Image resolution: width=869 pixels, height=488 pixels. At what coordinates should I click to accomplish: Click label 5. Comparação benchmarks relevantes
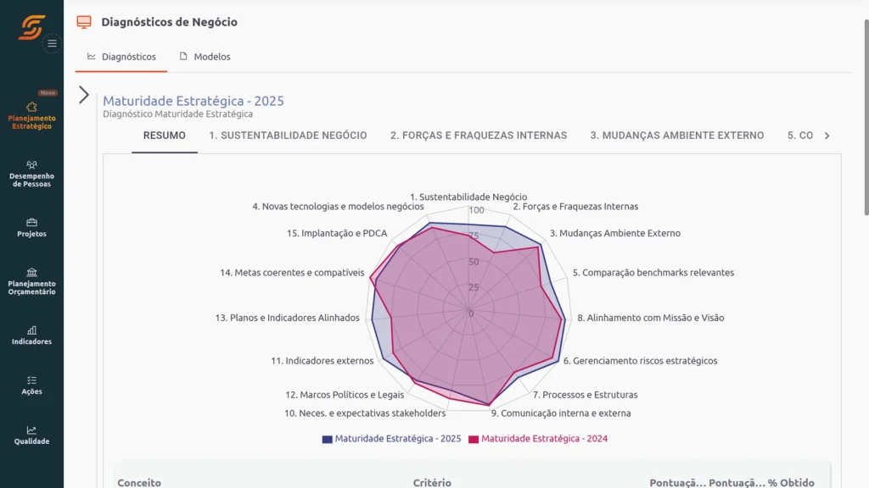pos(653,273)
